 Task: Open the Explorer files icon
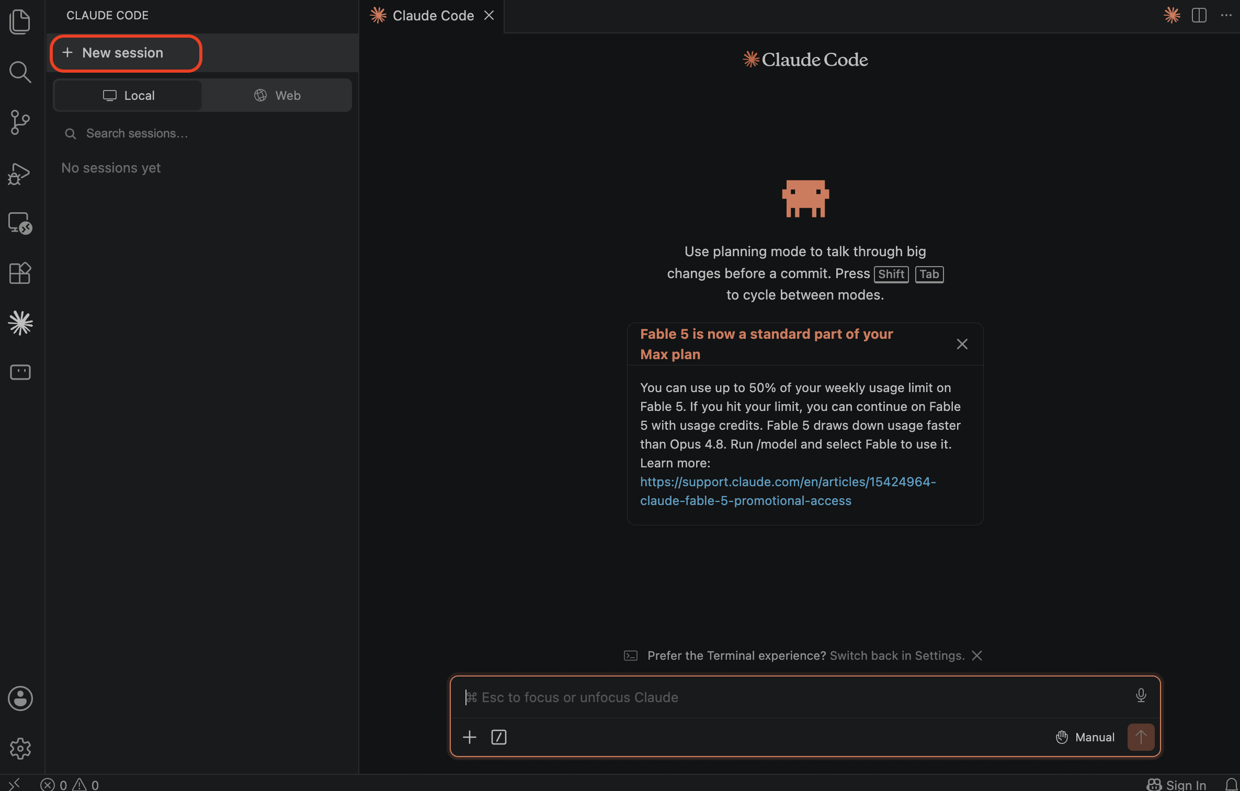click(20, 22)
